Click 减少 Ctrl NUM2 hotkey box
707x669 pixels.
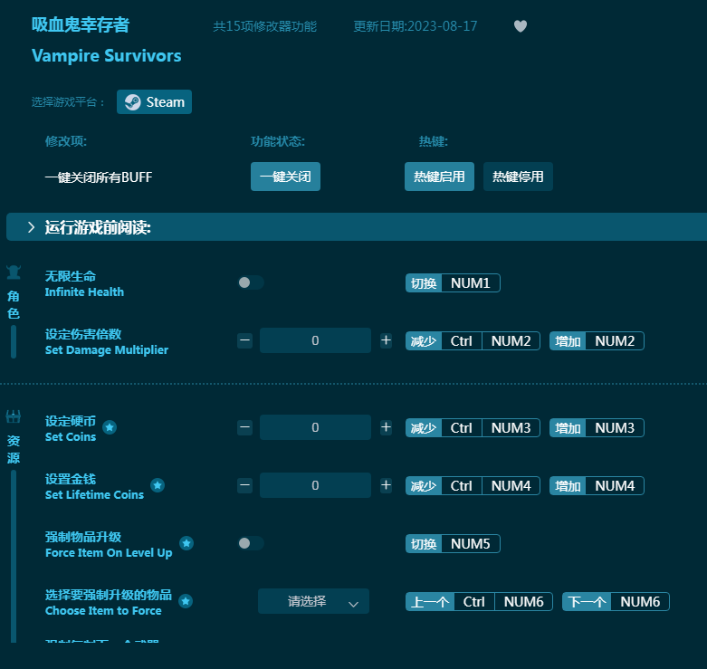[x=473, y=340]
